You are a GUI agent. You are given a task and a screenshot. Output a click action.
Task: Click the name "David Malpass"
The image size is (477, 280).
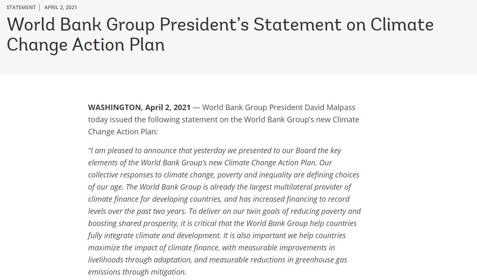coord(329,107)
